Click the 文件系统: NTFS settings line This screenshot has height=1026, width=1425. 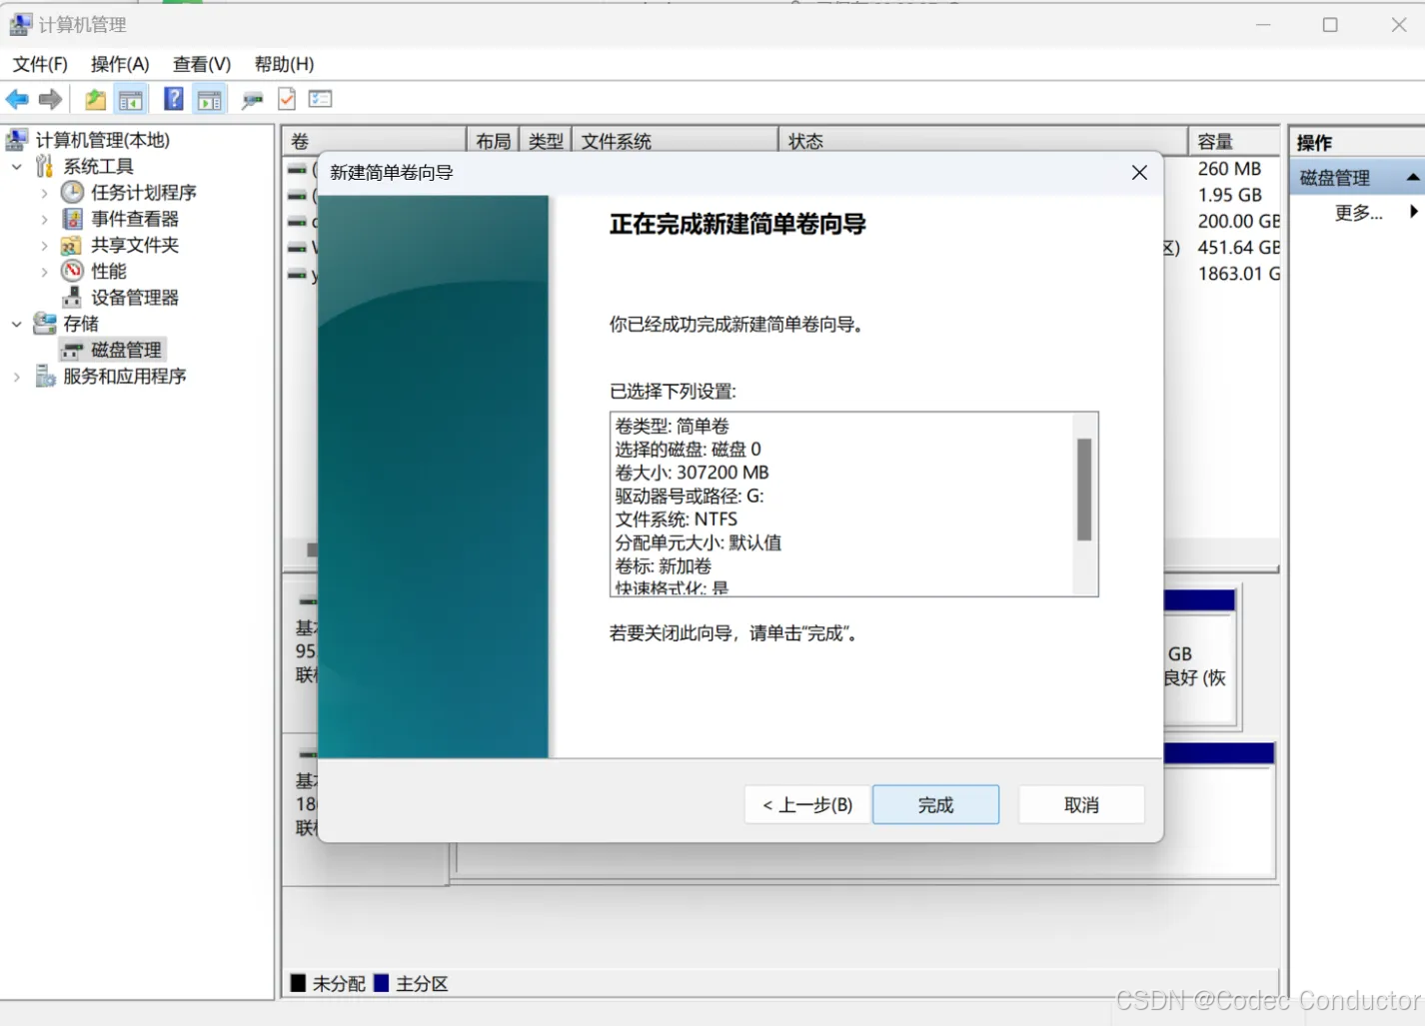click(676, 519)
